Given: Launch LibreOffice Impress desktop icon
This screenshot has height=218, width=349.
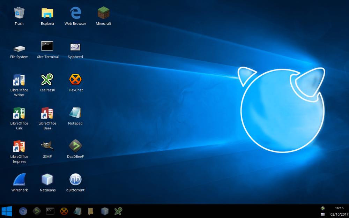Looking at the screenshot, I should coord(19,146).
